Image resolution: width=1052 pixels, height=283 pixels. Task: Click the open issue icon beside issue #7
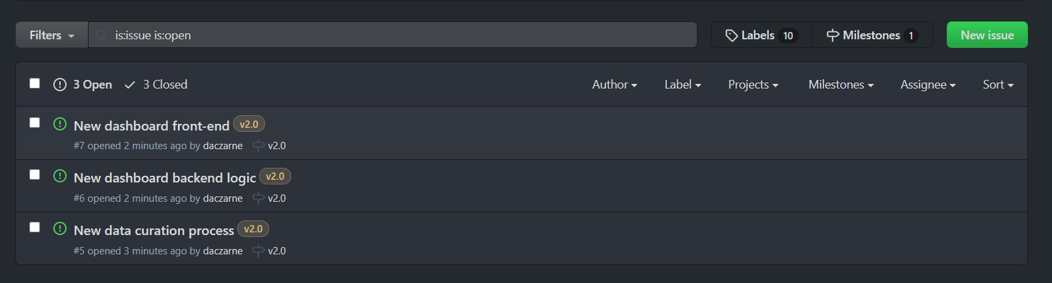60,124
